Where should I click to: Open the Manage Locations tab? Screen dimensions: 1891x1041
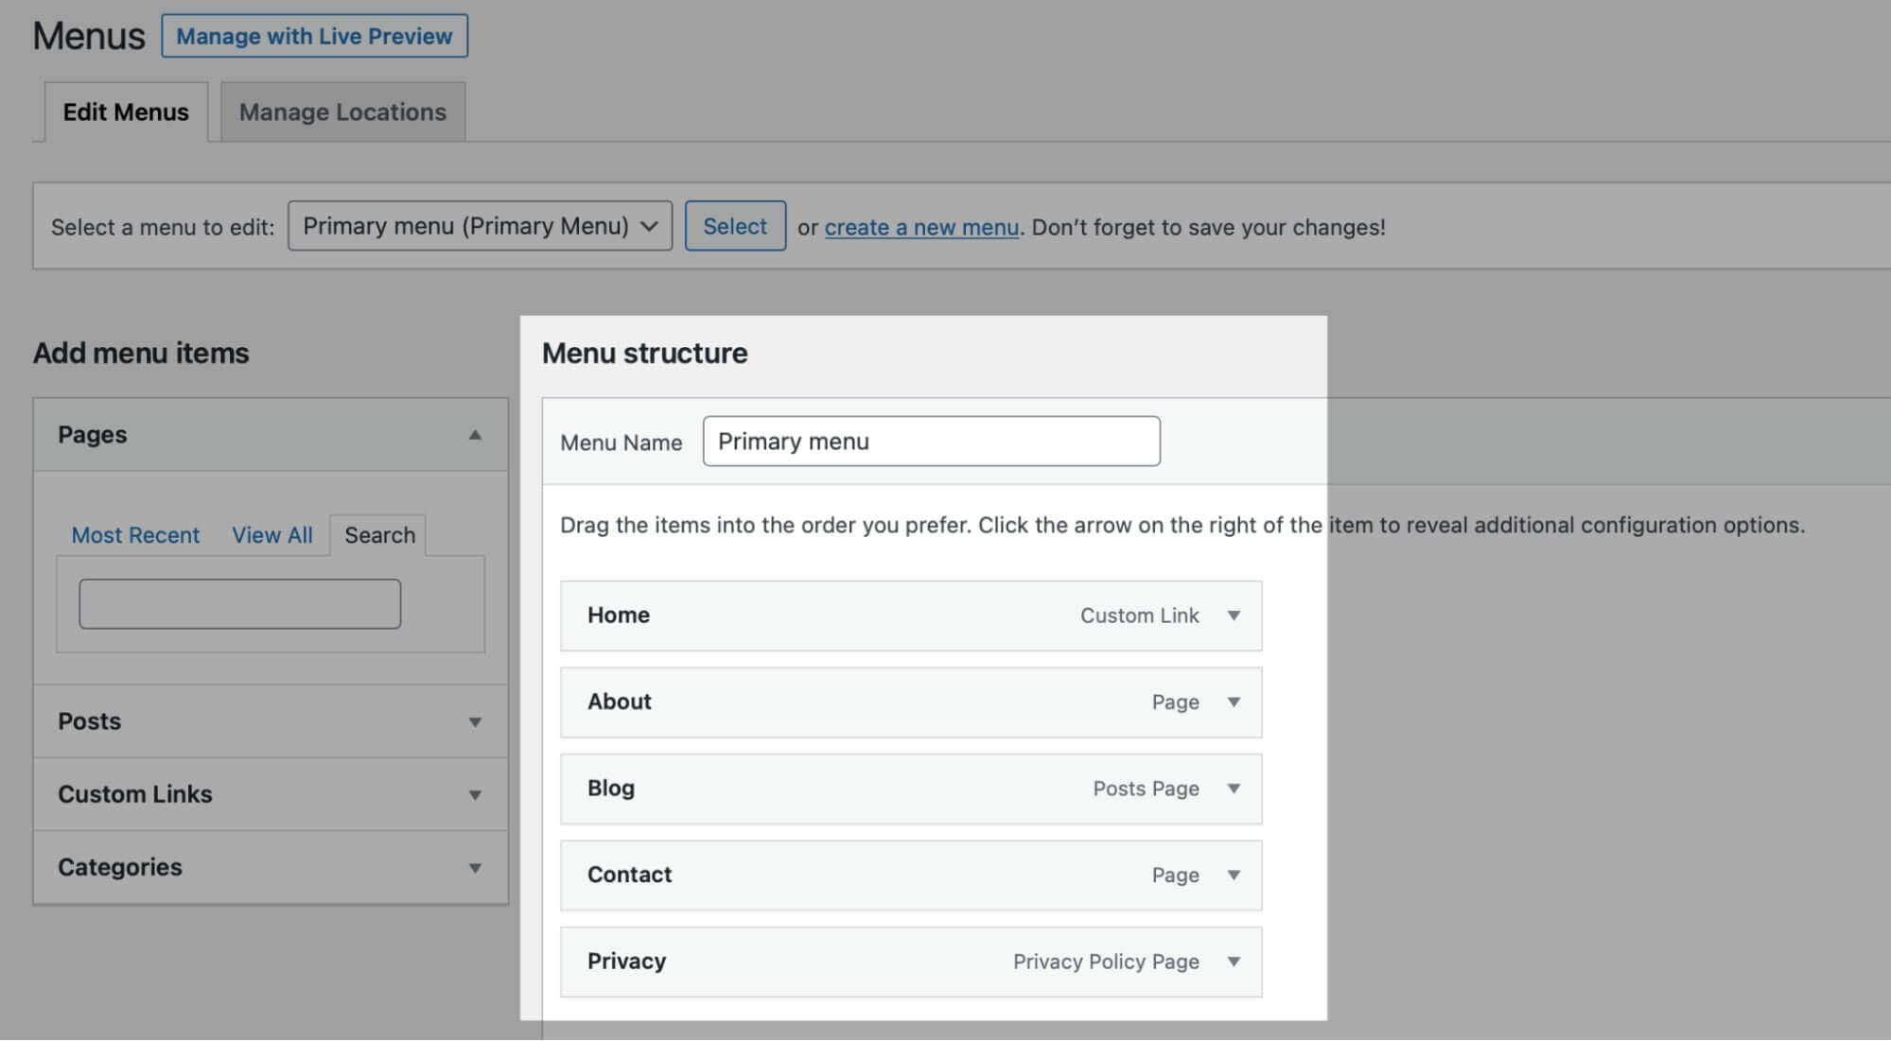(x=342, y=112)
